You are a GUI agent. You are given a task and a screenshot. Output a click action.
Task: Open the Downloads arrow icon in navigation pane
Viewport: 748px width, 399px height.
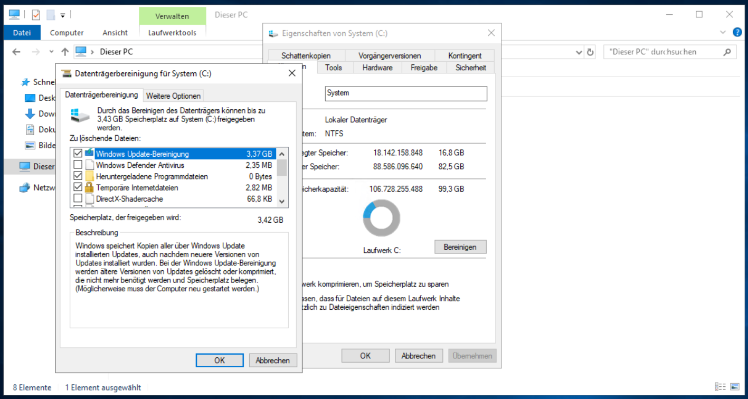(30, 113)
